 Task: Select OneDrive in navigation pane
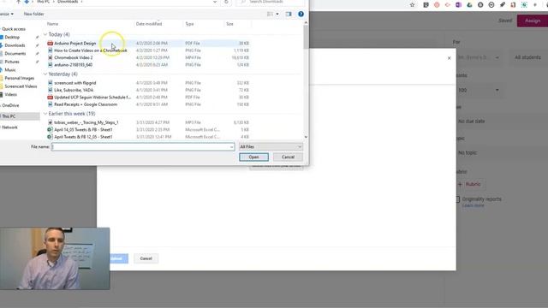click(10, 105)
